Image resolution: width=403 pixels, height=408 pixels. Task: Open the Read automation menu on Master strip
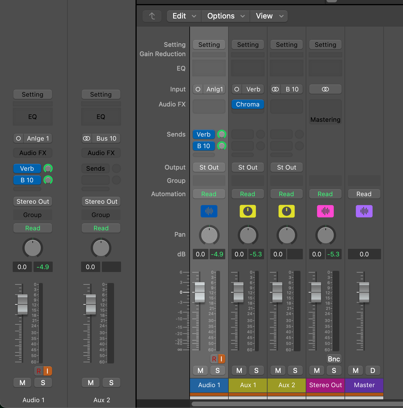point(364,194)
